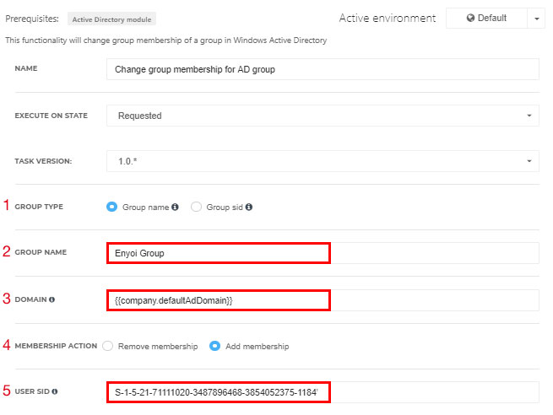Image resolution: width=553 pixels, height=415 pixels.
Task: Click the Domain input field
Action: click(x=323, y=300)
